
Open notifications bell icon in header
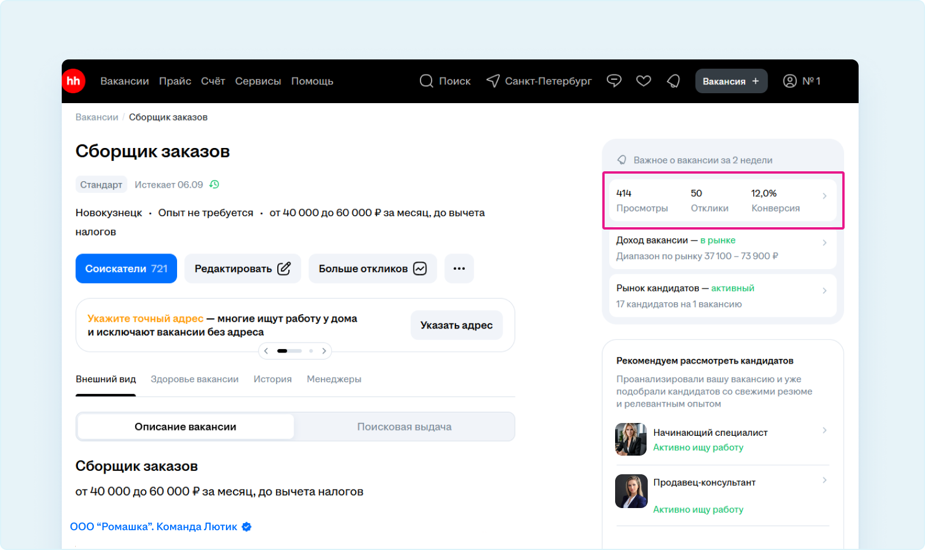(673, 81)
